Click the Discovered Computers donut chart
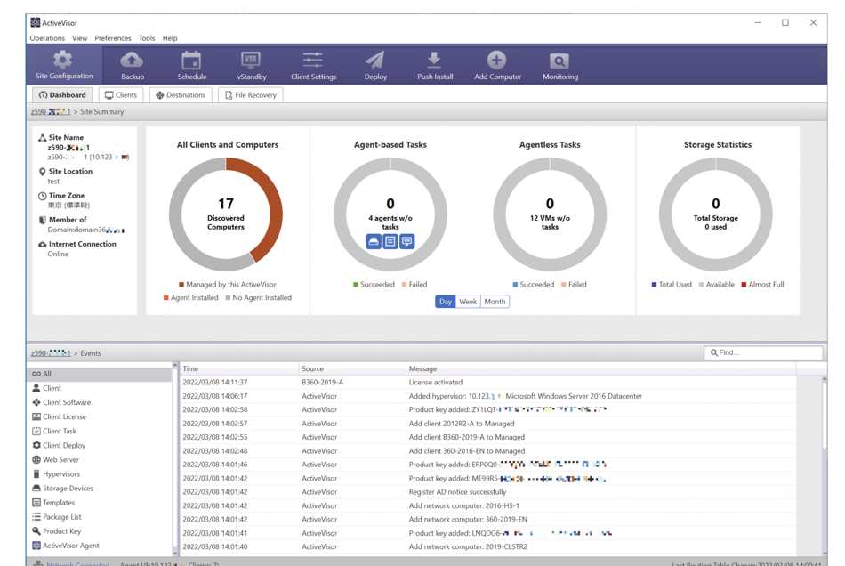The height and width of the screenshot is (566, 845). coord(226,214)
